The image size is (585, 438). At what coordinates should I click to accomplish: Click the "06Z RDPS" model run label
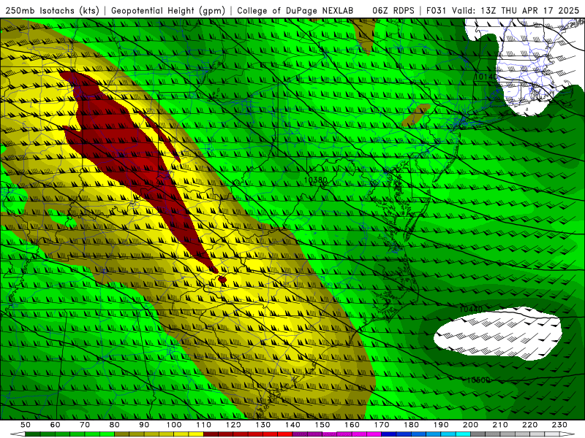393,10
